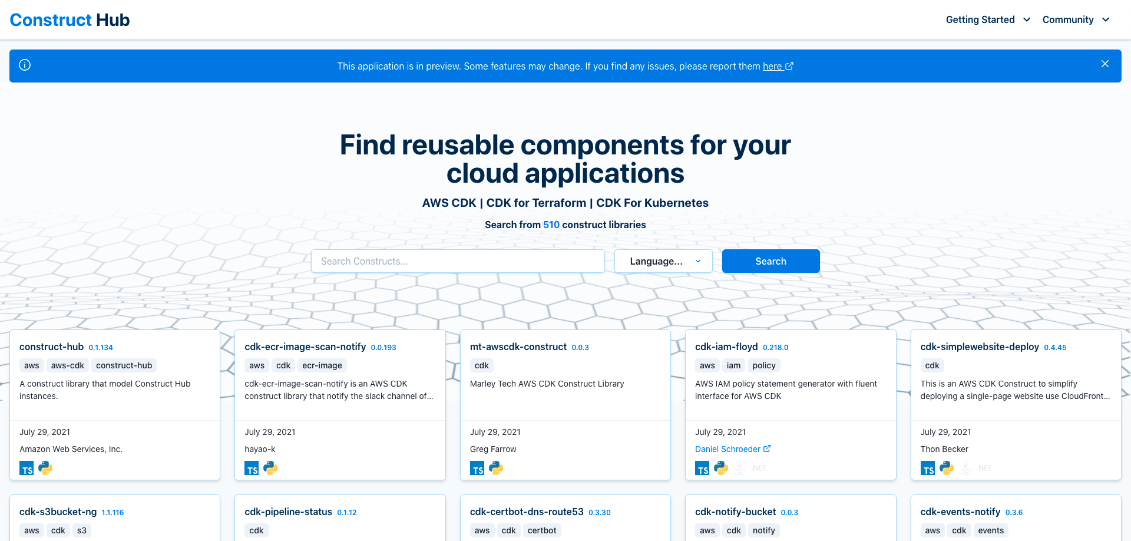Click the Search button
1131x541 pixels.
click(x=770, y=261)
